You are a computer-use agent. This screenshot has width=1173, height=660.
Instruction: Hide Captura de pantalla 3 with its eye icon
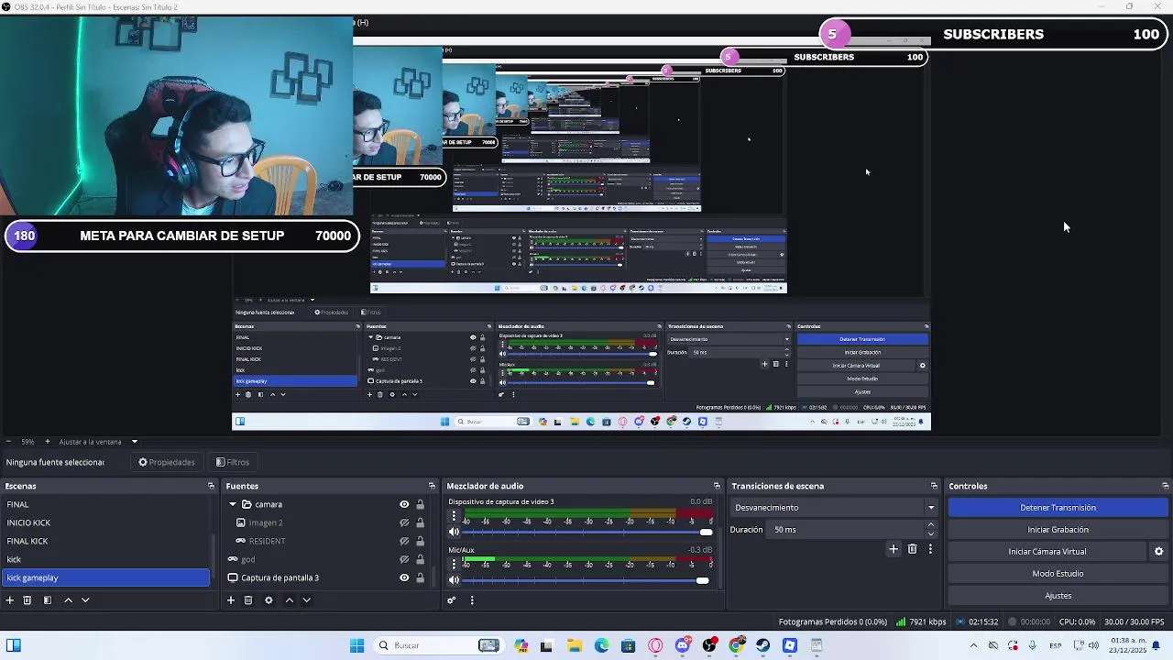tap(404, 577)
